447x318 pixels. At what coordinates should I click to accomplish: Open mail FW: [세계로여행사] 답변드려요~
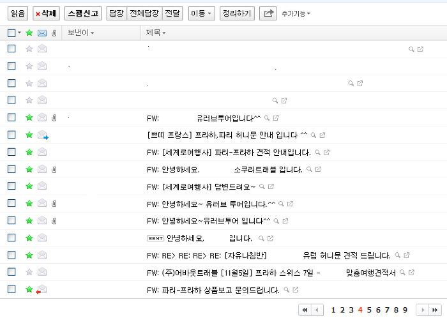(201, 187)
